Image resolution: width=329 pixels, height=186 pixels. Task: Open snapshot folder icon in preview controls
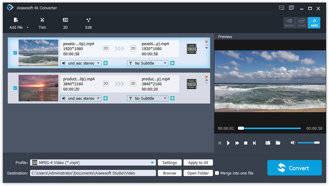pos(278,143)
